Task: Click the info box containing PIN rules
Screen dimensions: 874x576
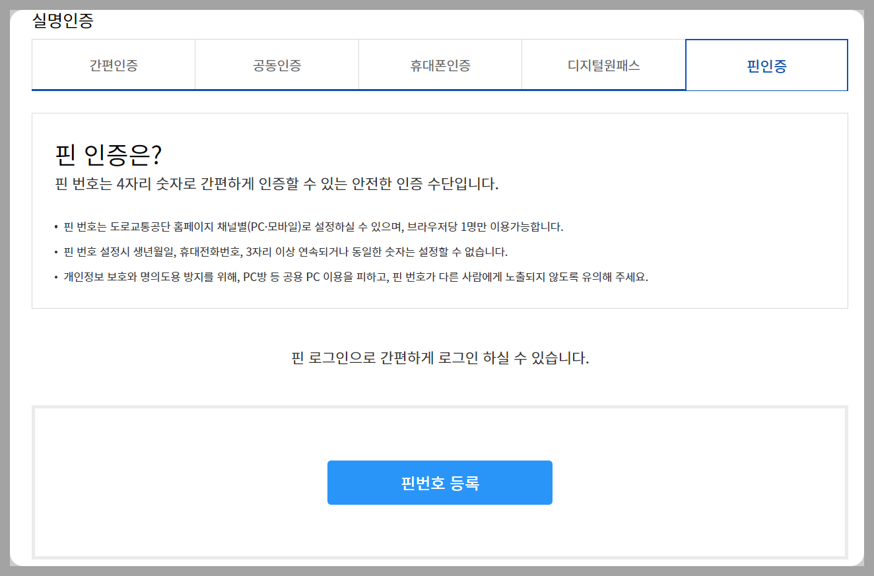Action: tap(440, 210)
